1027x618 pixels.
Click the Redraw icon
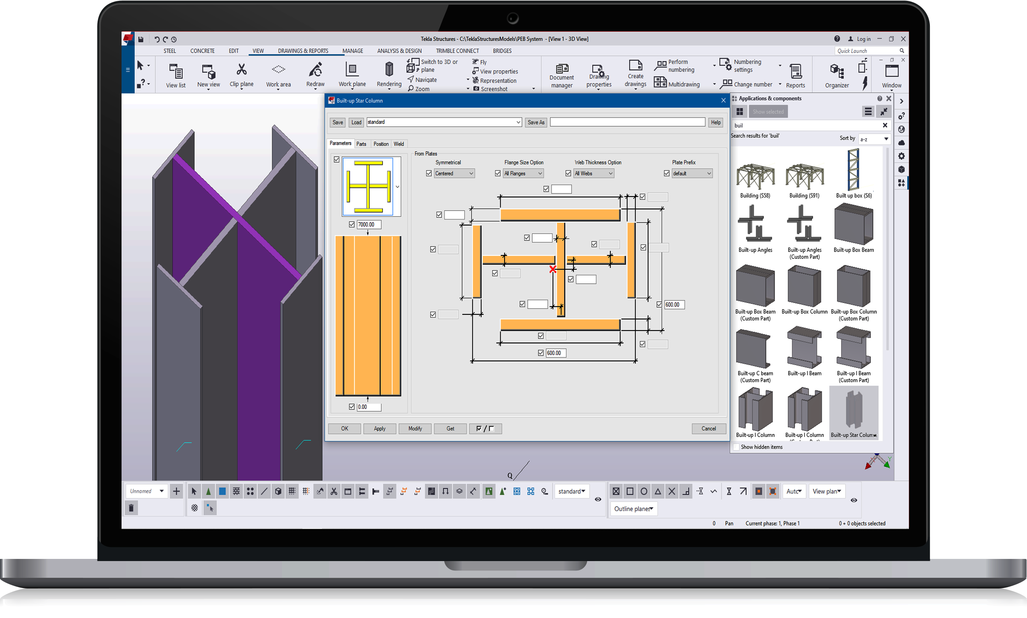[315, 69]
